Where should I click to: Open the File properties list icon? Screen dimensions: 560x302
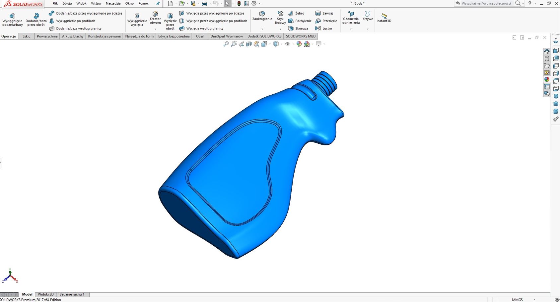[246, 3]
